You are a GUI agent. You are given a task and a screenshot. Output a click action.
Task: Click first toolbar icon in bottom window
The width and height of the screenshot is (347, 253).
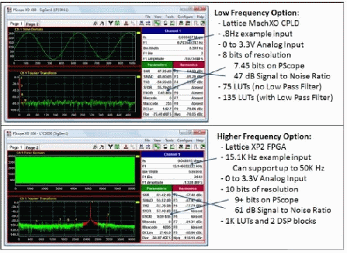(95, 147)
